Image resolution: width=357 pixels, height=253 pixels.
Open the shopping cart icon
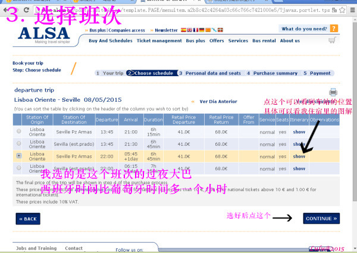pyautogui.click(x=332, y=40)
